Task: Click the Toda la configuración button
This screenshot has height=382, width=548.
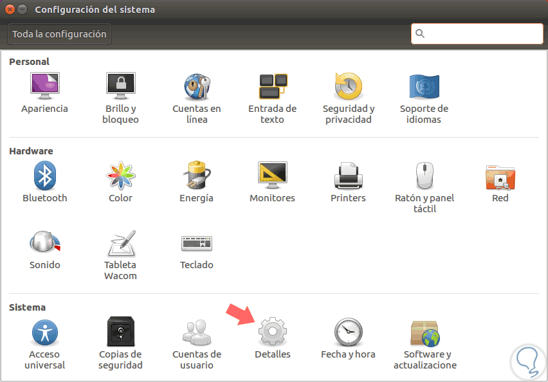Action: (x=59, y=34)
